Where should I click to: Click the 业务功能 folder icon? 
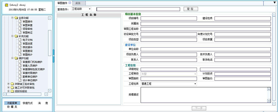tap(16, 18)
